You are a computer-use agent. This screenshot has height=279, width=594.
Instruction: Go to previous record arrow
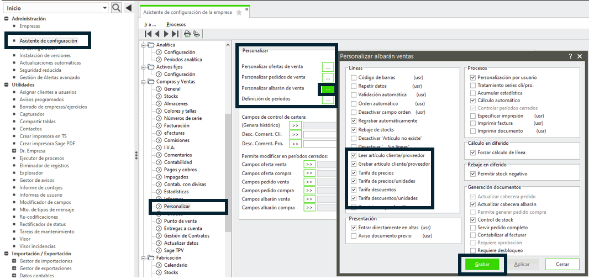pos(157,34)
